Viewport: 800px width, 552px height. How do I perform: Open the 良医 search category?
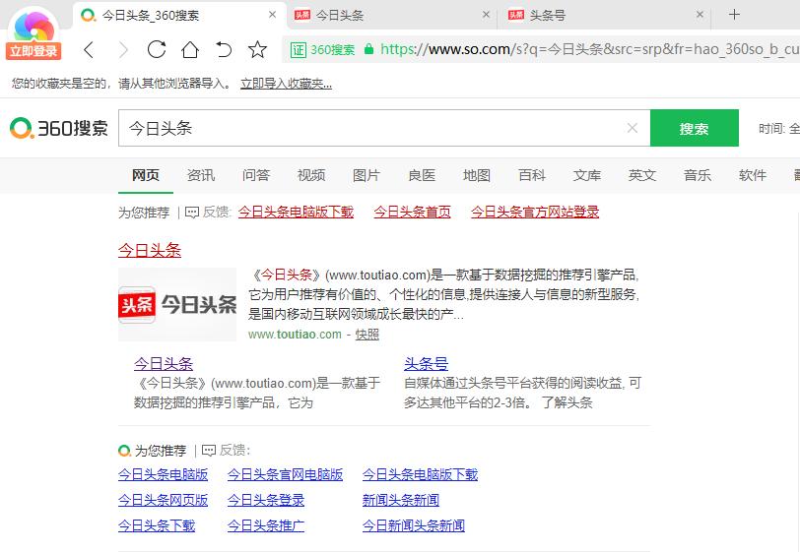point(422,175)
